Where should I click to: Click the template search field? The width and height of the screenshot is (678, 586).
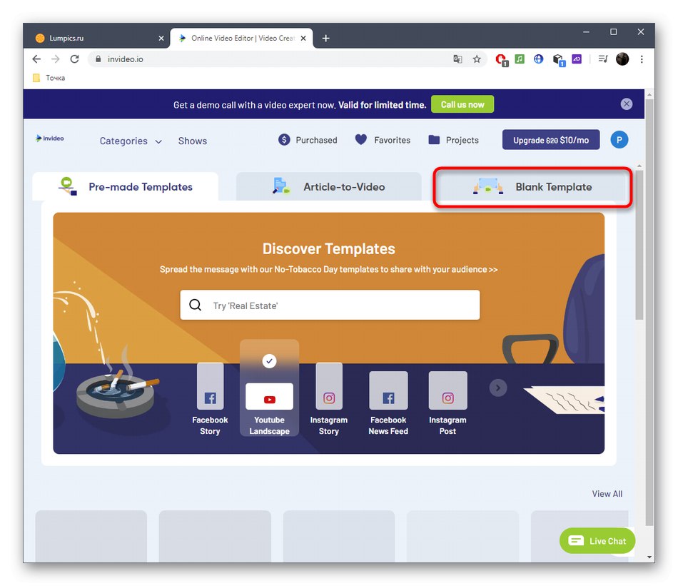point(330,305)
